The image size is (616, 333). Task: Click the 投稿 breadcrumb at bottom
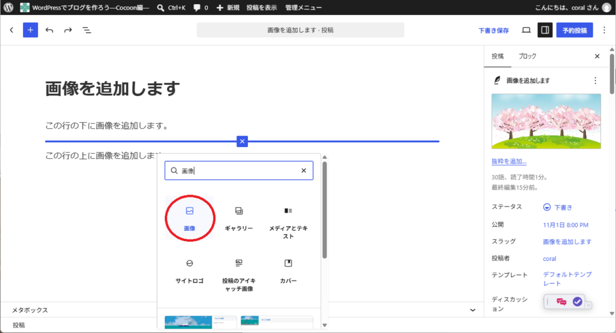[19, 325]
